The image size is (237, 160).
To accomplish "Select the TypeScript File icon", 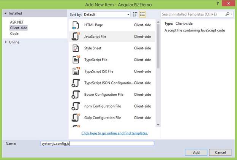I will coord(76,60).
